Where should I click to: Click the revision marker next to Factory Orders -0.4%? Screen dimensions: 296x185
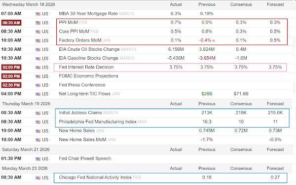pos(214,40)
